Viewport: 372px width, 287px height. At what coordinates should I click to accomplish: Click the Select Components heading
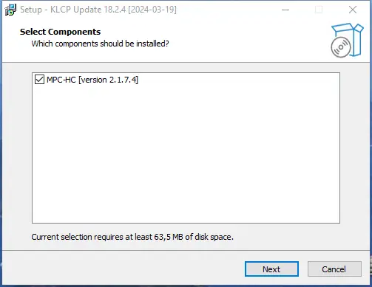60,32
